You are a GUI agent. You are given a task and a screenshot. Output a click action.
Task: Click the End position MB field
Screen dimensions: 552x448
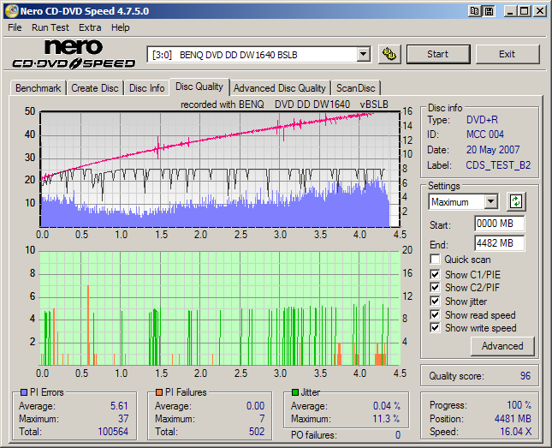click(499, 242)
